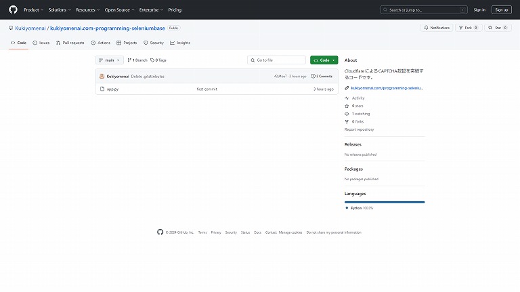
Task: Open the kukiyomenai.com/programming-seleniu... website link
Action: (387, 88)
